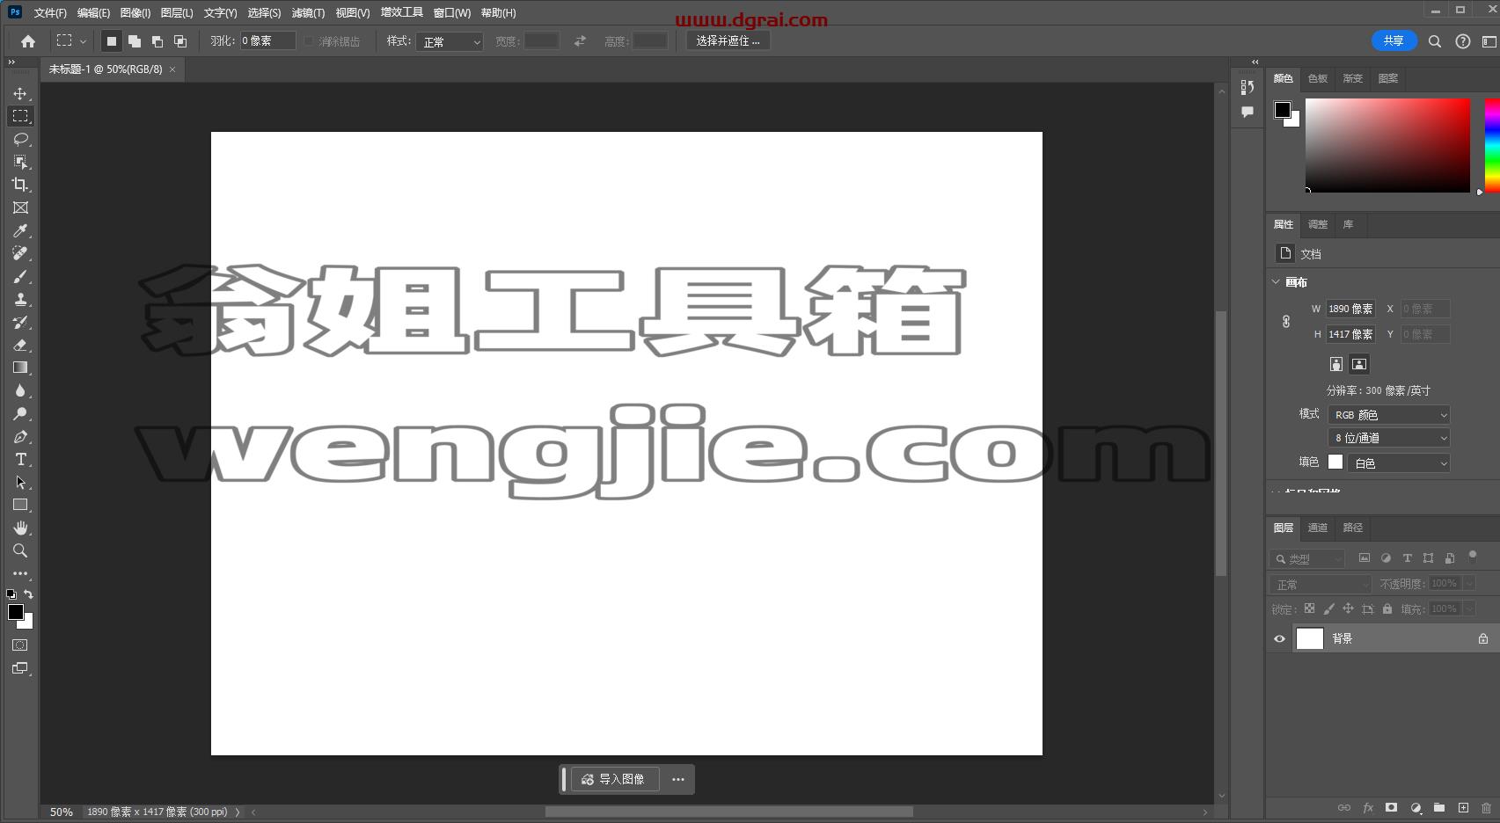Select the Blur tool
This screenshot has width=1500, height=823.
(x=20, y=390)
